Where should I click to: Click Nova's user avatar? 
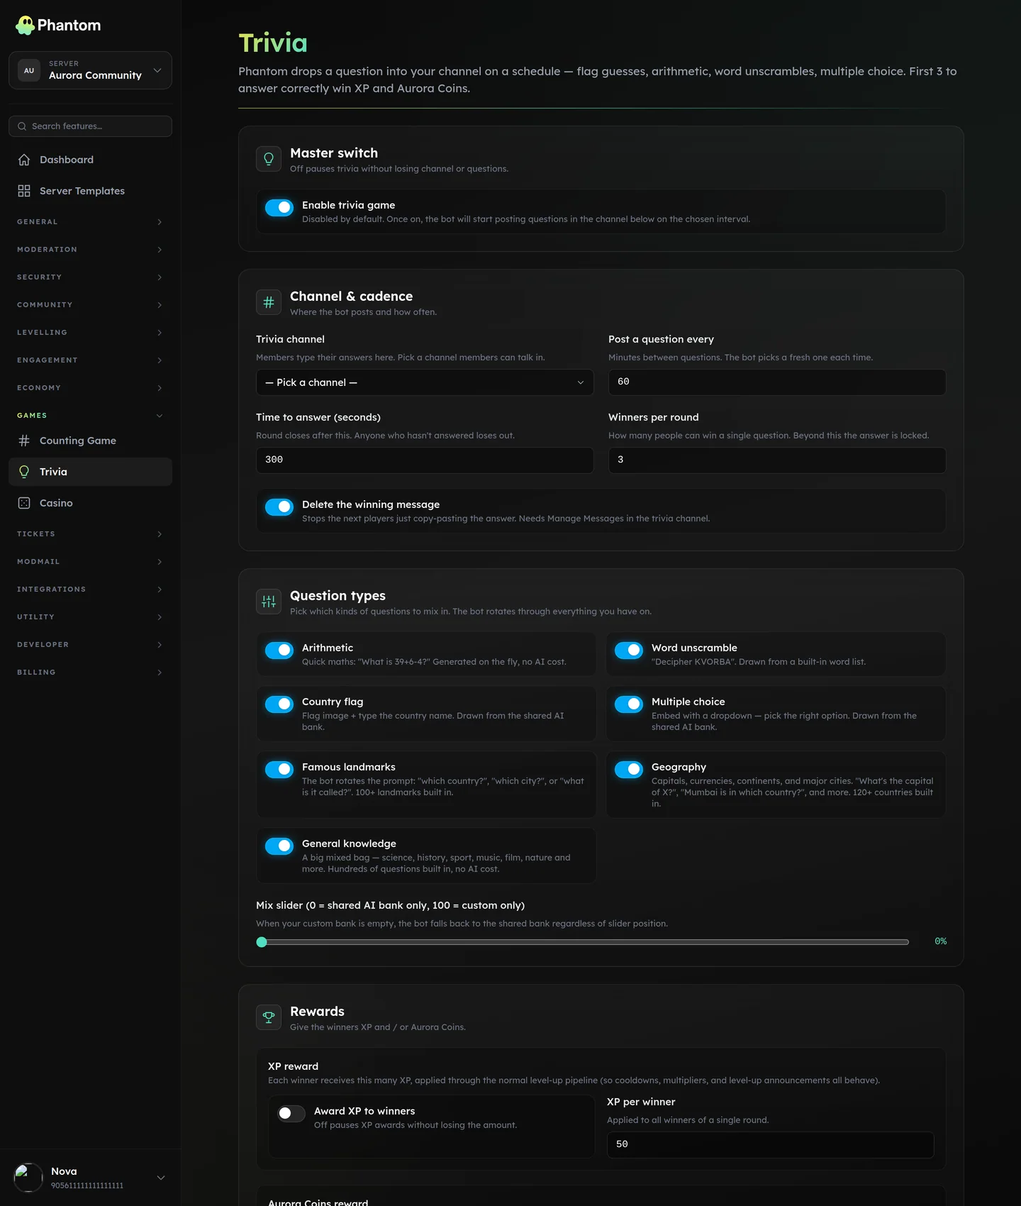point(28,1178)
